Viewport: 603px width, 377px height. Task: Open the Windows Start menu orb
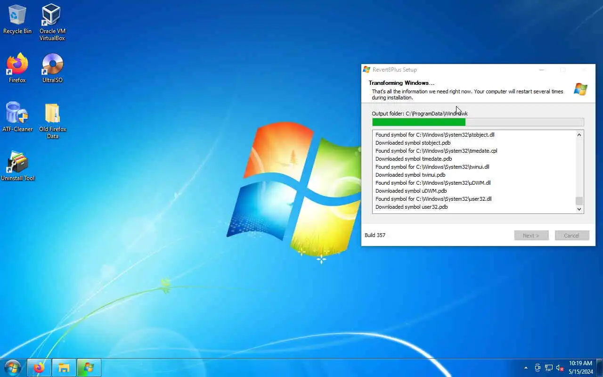tap(13, 368)
